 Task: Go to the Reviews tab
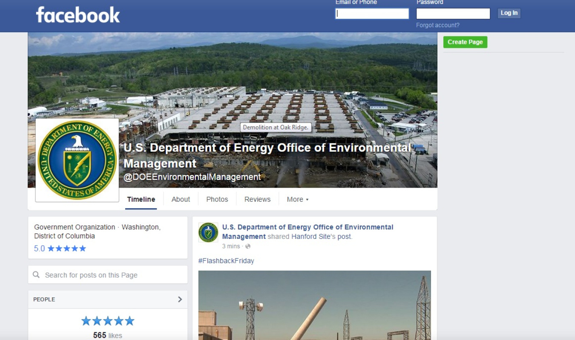point(257,199)
